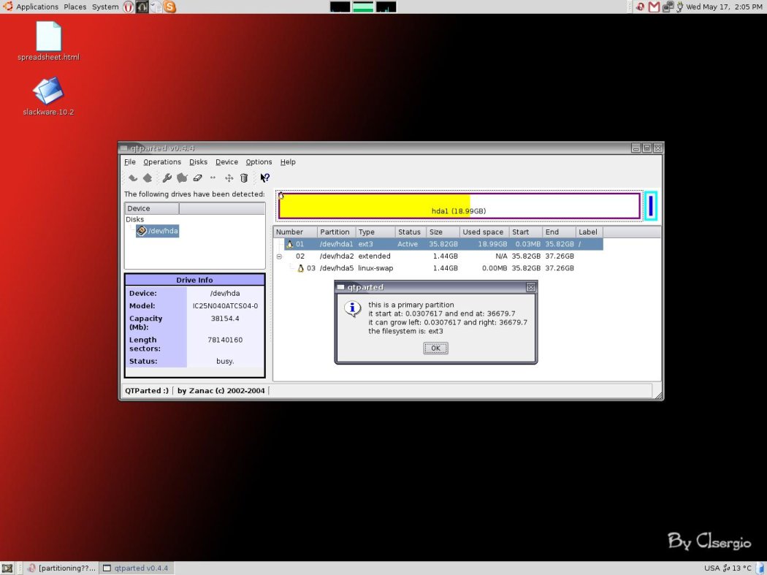This screenshot has width=767, height=575.
Task: Click the show desktop icon in bottom panel
Action: point(7,568)
